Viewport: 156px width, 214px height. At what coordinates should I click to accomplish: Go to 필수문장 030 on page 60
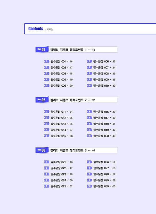pos(104,186)
